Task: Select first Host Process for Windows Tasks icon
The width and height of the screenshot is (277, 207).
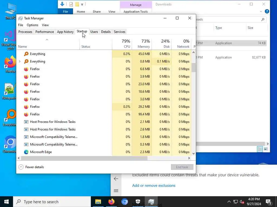Action: click(26, 122)
